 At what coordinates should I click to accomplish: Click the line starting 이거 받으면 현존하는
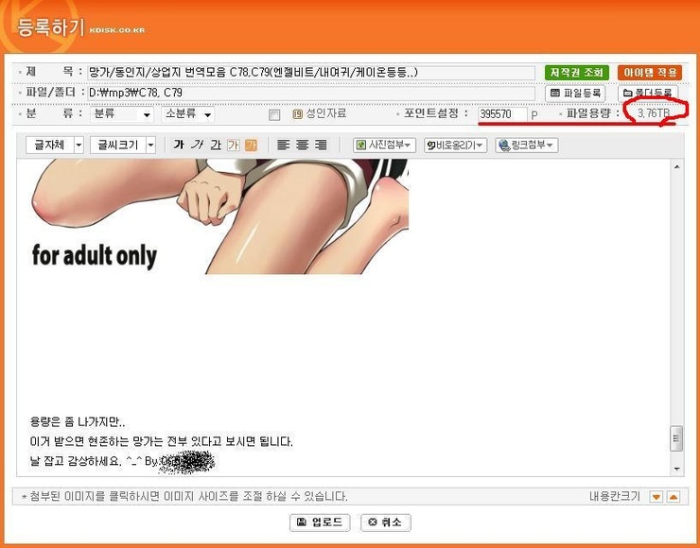tap(162, 441)
